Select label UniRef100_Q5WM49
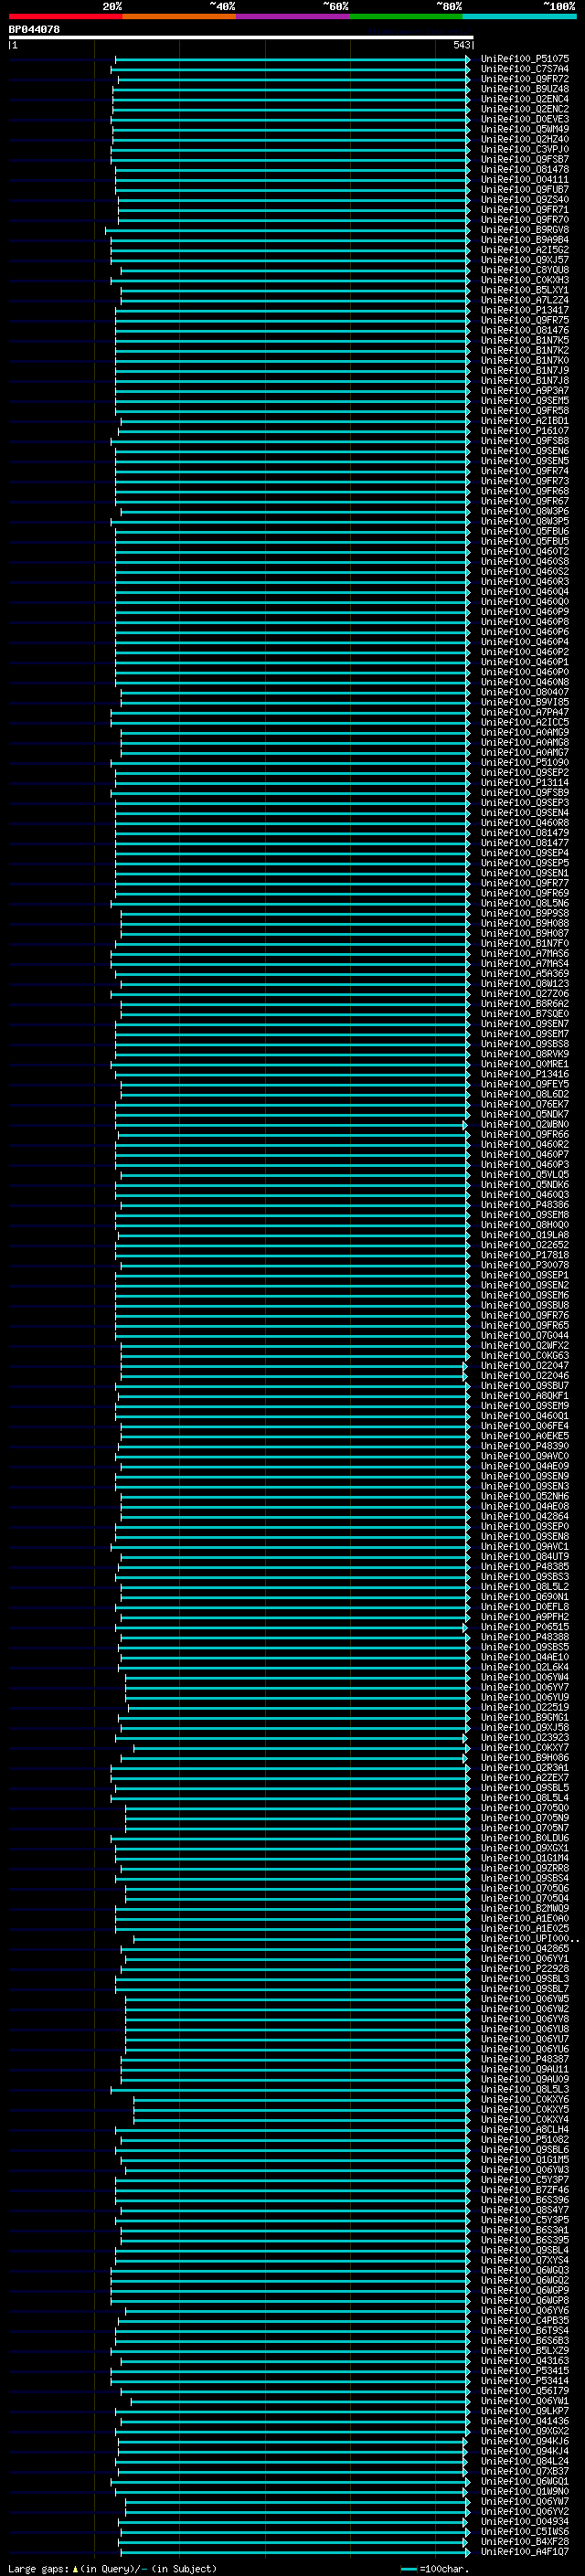 tap(524, 129)
